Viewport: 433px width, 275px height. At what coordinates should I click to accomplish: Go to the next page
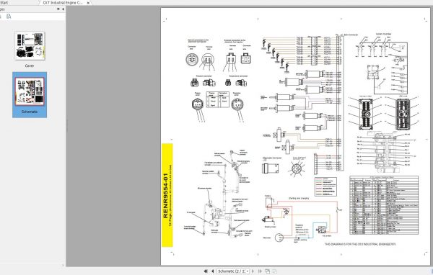(x=253, y=271)
